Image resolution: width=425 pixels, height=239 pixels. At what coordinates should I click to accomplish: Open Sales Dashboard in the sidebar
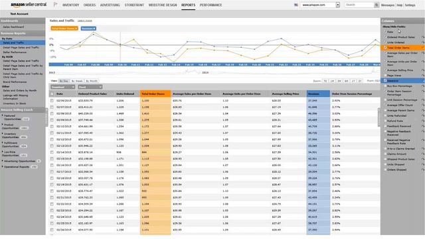13,27
